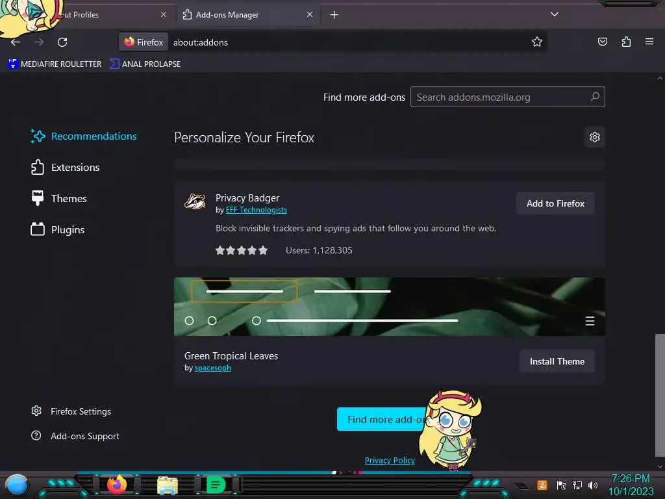Open the second bookmark on bookmarks toolbar

pyautogui.click(x=145, y=64)
